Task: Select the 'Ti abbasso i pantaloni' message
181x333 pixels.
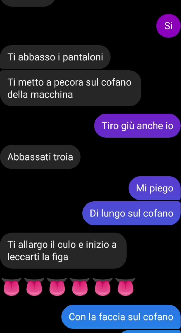Action: tap(55, 57)
